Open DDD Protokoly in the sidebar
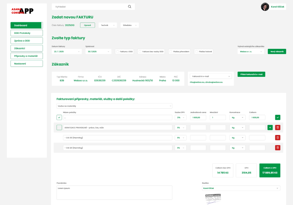Image resolution: width=293 pixels, height=205 pixels. coord(27,33)
